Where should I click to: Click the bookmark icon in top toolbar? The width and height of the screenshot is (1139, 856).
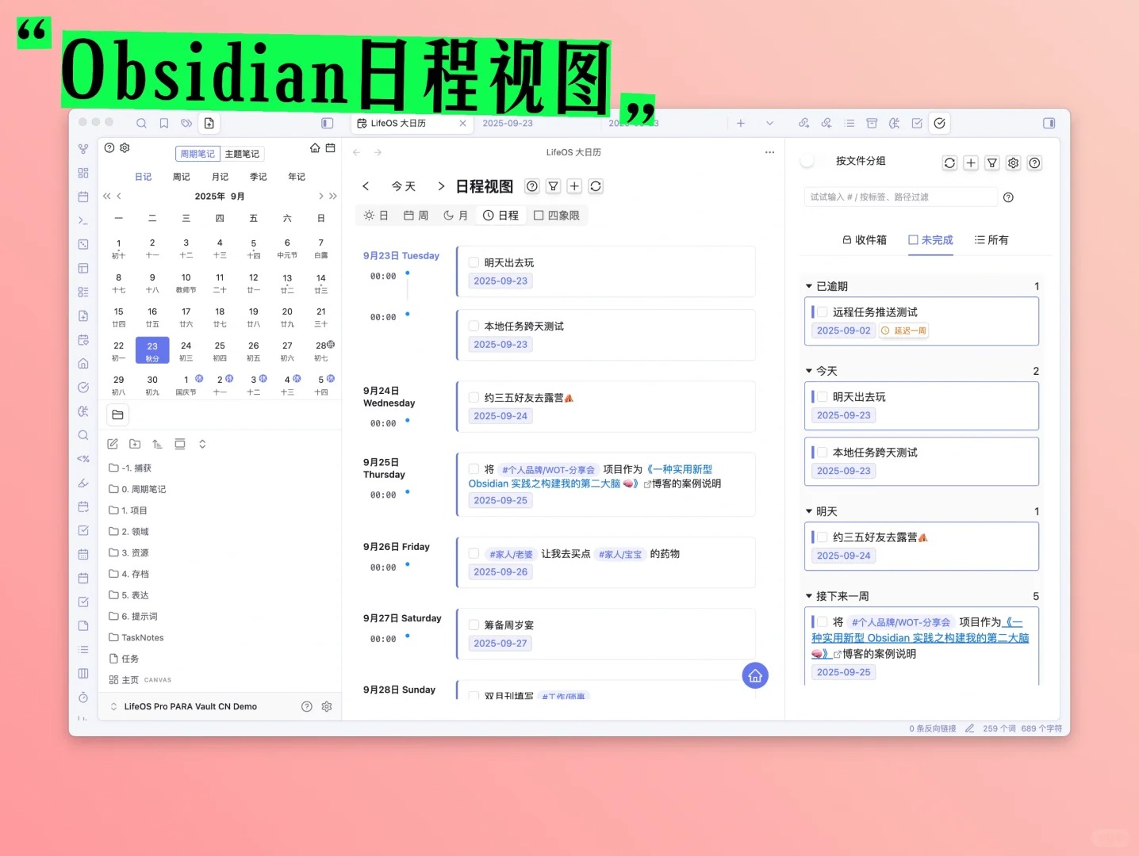164,123
